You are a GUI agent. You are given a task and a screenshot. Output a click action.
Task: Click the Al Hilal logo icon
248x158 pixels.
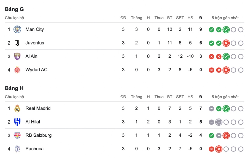[x=17, y=122]
